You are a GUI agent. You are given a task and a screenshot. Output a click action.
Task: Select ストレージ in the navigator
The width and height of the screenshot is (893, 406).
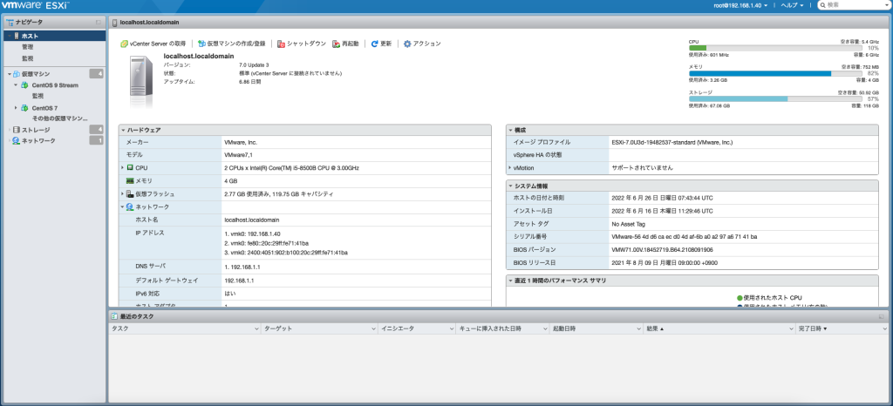point(35,129)
